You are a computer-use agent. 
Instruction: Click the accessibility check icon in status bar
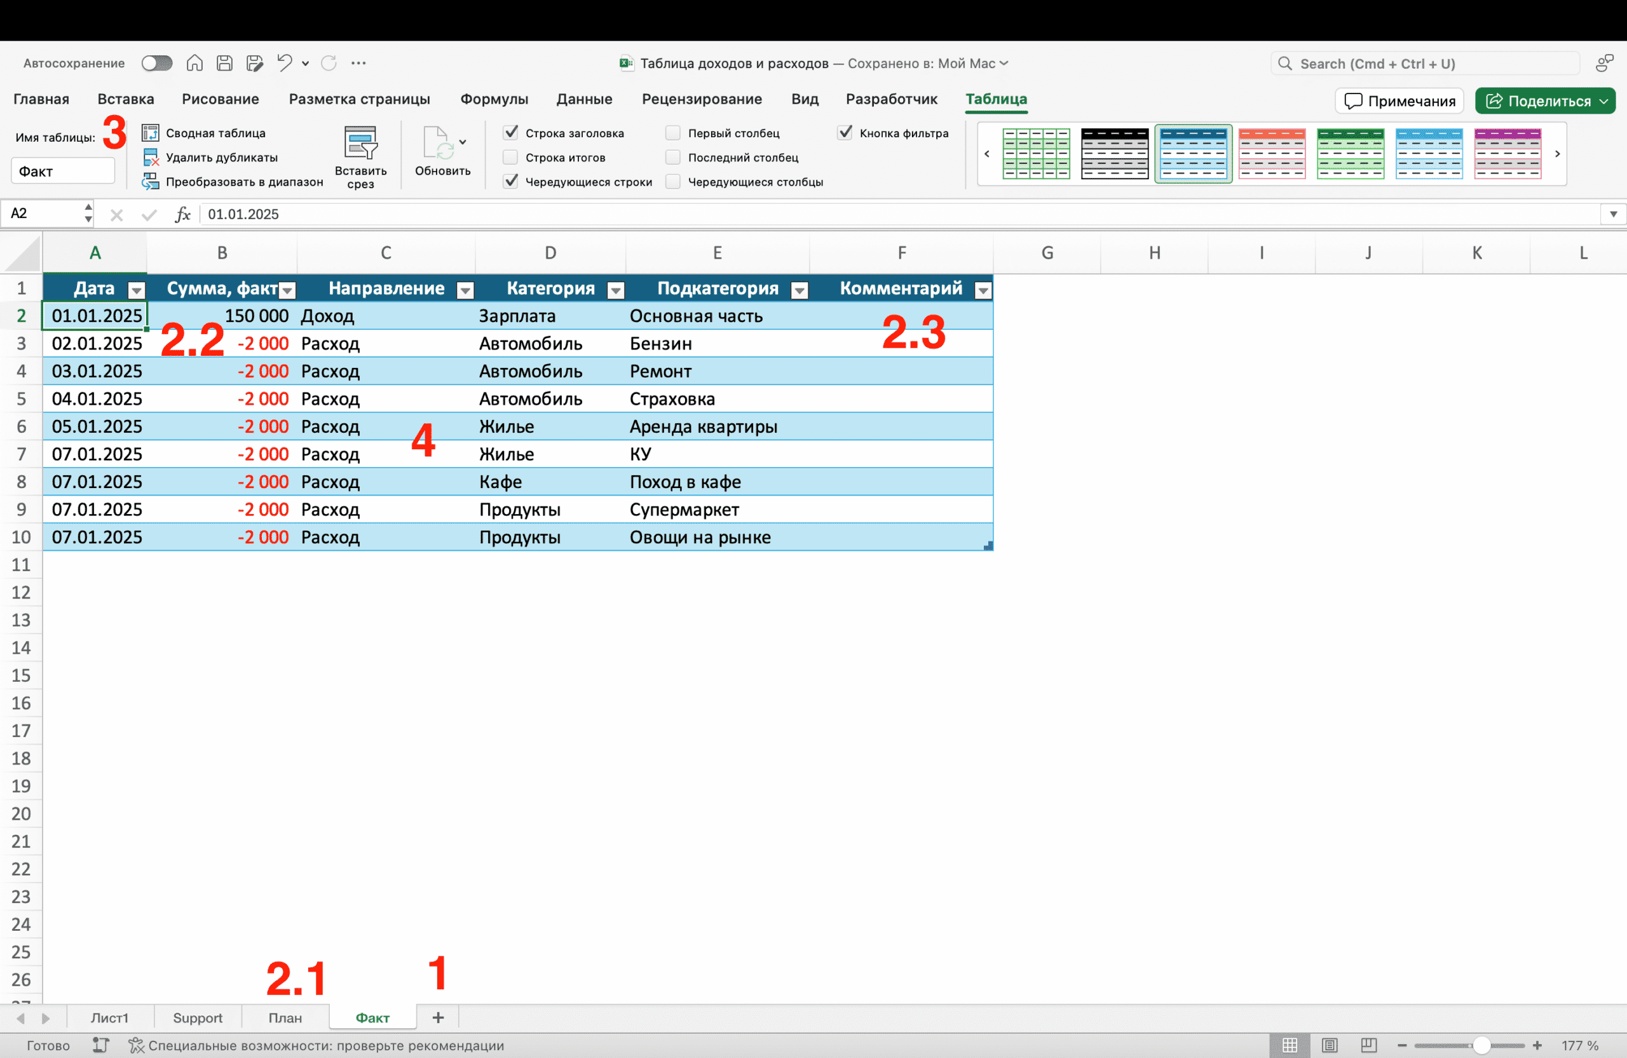136,1045
